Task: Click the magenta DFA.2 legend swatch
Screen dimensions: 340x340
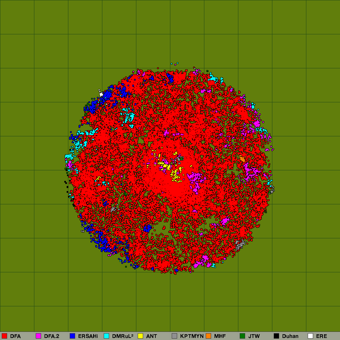Action: click(x=38, y=336)
